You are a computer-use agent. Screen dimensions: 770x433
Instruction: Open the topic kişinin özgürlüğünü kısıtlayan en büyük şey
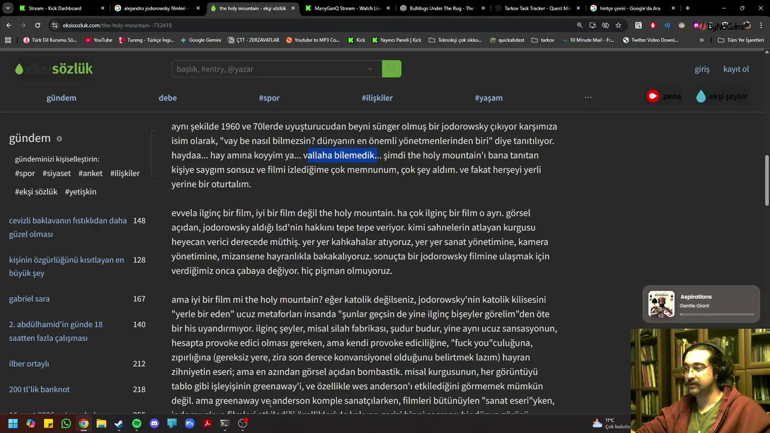coord(66,266)
